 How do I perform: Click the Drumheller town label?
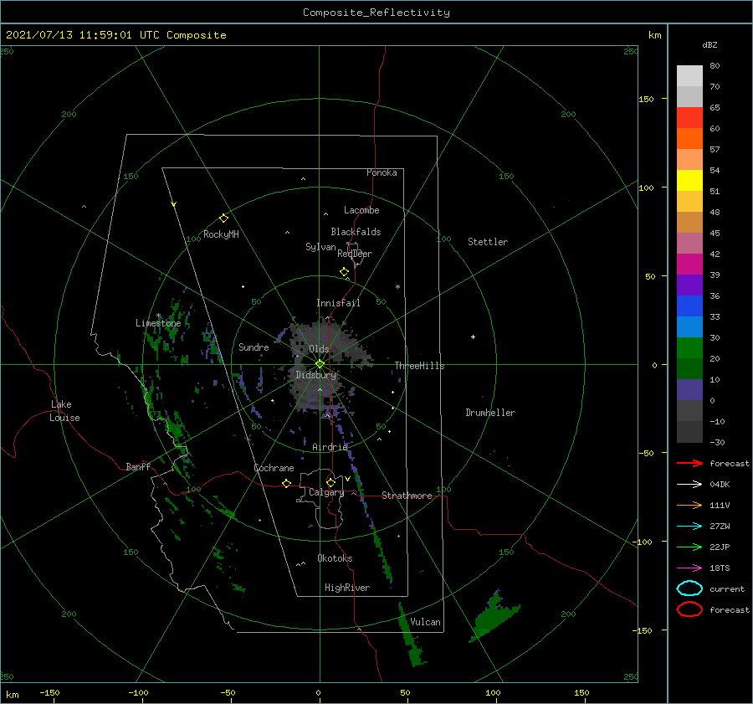click(490, 413)
